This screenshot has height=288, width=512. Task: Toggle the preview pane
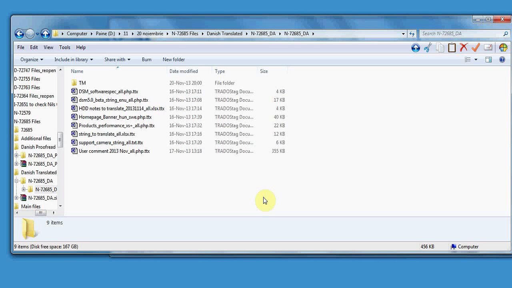tap(488, 60)
